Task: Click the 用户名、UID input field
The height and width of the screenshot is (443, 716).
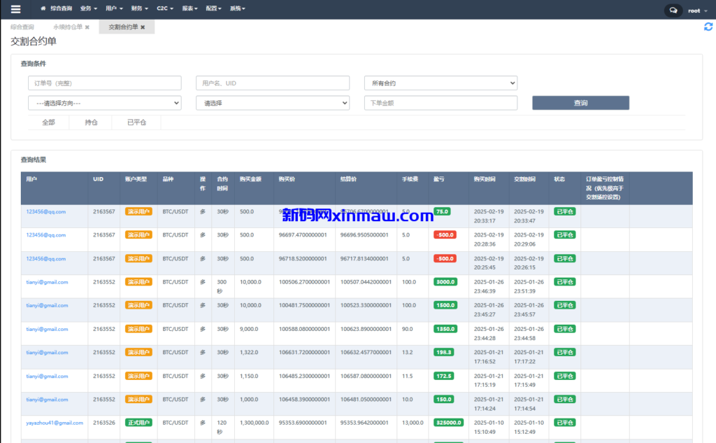Action: [273, 83]
